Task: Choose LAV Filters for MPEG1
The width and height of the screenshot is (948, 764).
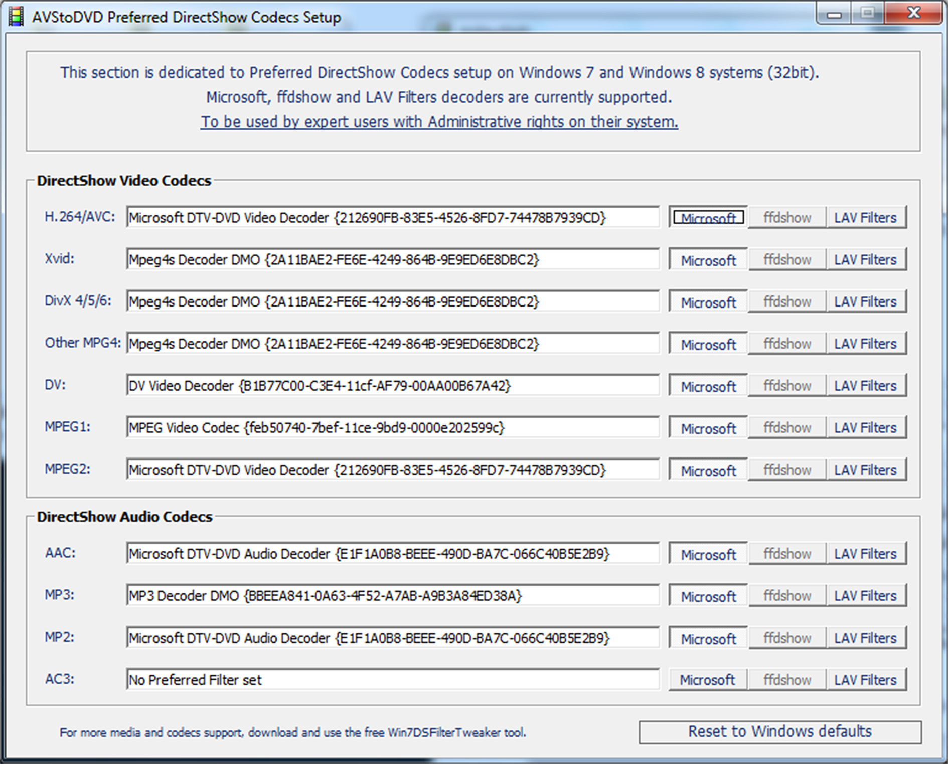Action: [x=866, y=428]
